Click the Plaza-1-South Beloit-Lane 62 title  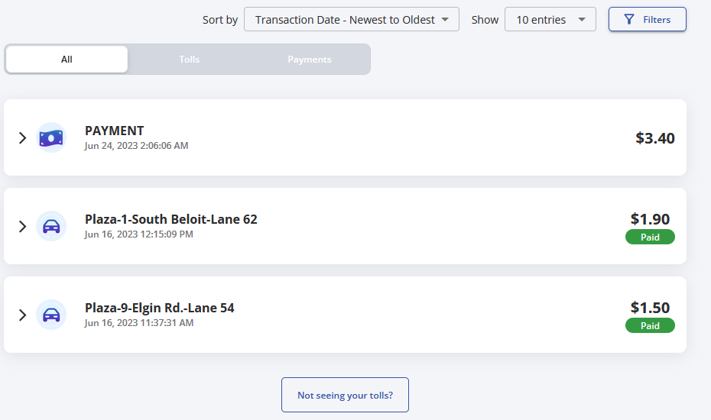click(x=171, y=219)
